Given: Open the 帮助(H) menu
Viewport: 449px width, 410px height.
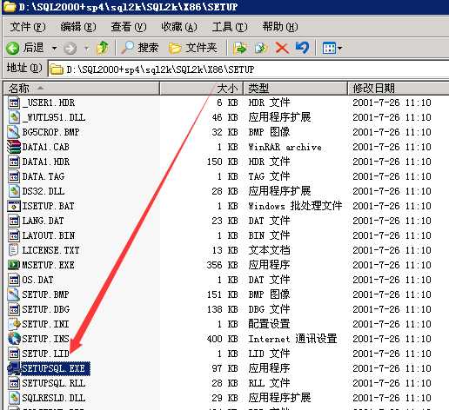Looking at the screenshot, I should [280, 27].
